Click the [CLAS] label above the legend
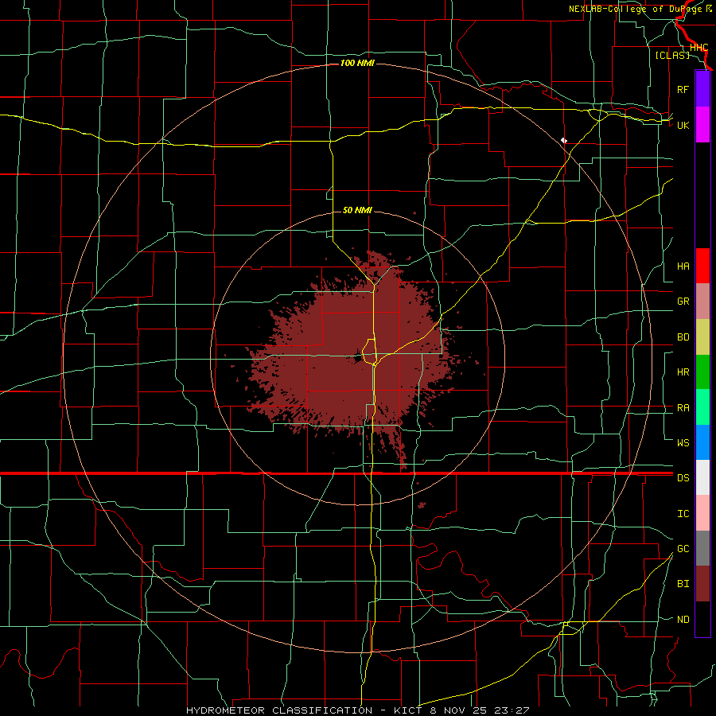This screenshot has width=716, height=716. click(x=672, y=55)
